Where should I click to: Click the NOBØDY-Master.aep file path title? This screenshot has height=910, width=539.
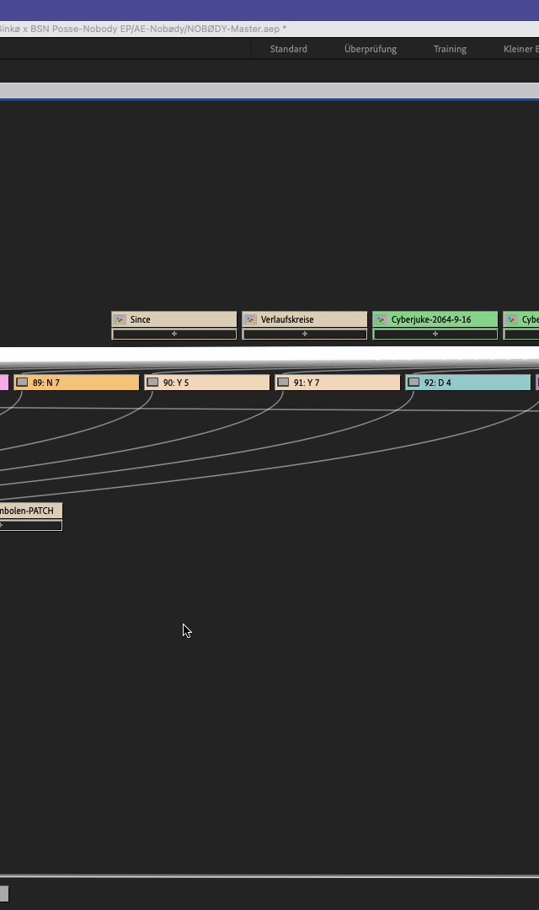click(x=143, y=29)
